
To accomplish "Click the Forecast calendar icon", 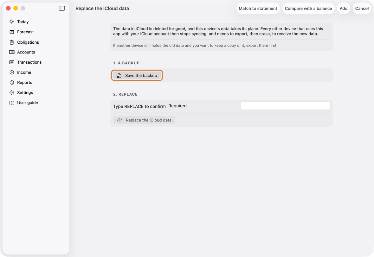I will [x=12, y=32].
